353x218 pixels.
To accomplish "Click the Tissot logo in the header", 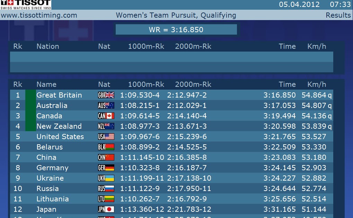I will click(x=26, y=4).
